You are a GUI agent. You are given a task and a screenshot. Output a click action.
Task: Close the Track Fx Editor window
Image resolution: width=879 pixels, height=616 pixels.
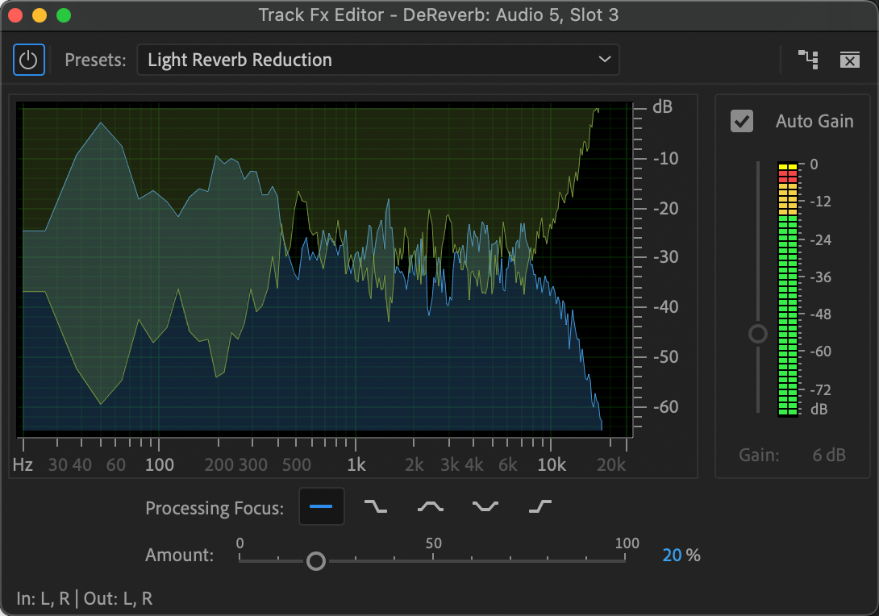point(16,15)
